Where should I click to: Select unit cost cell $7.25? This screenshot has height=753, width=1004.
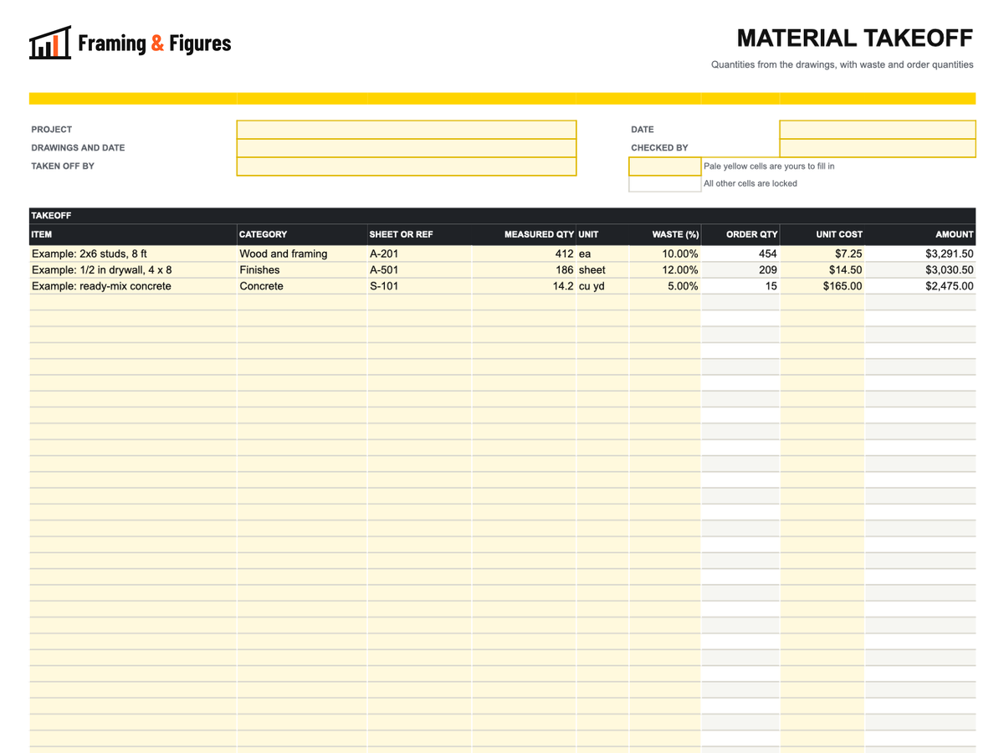tap(822, 254)
